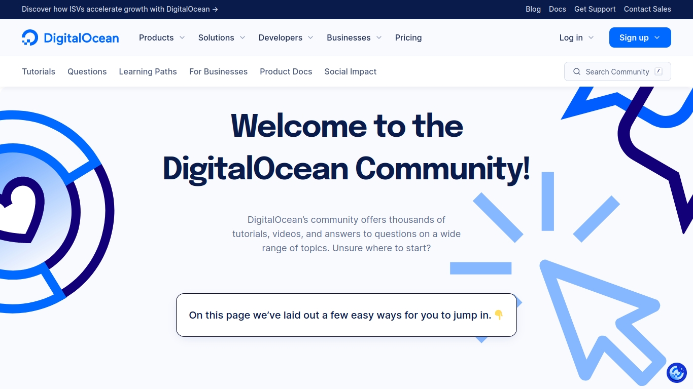The height and width of the screenshot is (389, 693).
Task: Open the Pricing page
Action: tap(408, 37)
